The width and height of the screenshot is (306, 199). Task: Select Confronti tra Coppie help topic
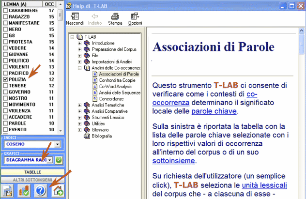[117, 80]
